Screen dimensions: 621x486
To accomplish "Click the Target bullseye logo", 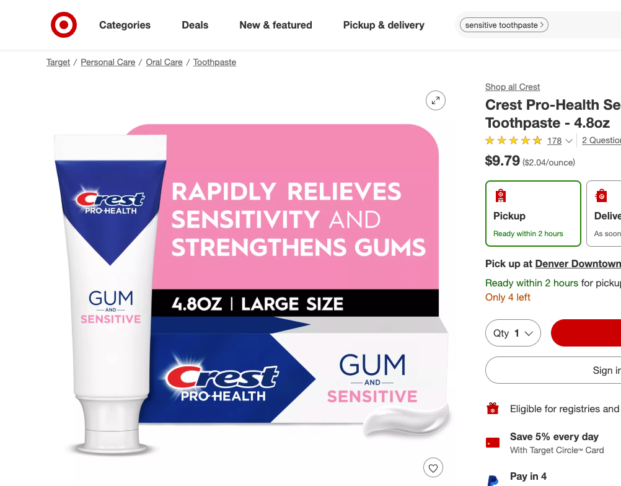I will pos(64,25).
